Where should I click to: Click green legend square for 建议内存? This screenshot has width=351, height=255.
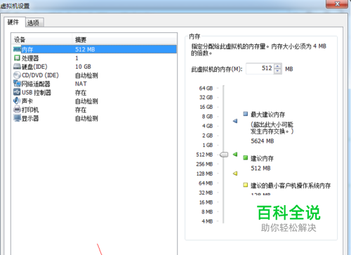click(245, 157)
